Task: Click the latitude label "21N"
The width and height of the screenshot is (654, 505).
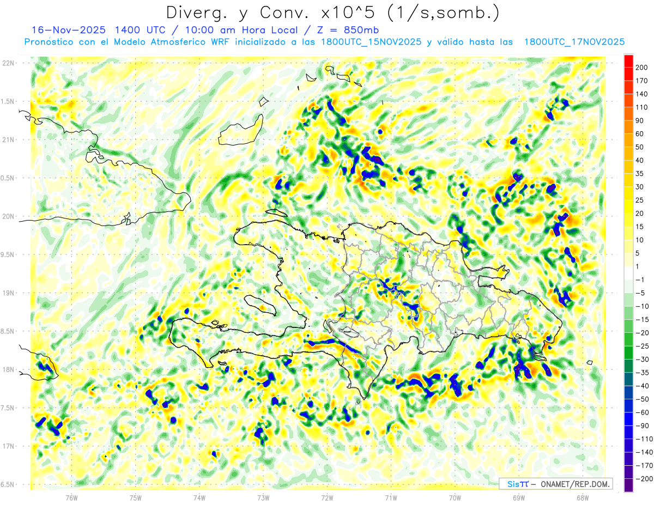Action: [8, 140]
